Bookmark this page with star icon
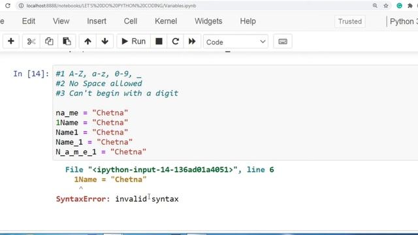Viewport: 418px width, 235px height. pyautogui.click(x=386, y=6)
